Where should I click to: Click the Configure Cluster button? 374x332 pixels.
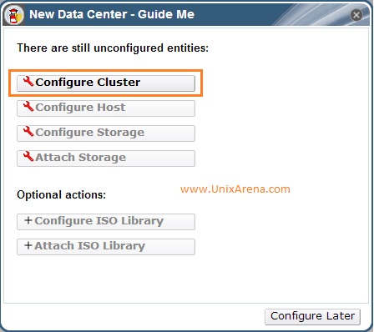tap(106, 83)
